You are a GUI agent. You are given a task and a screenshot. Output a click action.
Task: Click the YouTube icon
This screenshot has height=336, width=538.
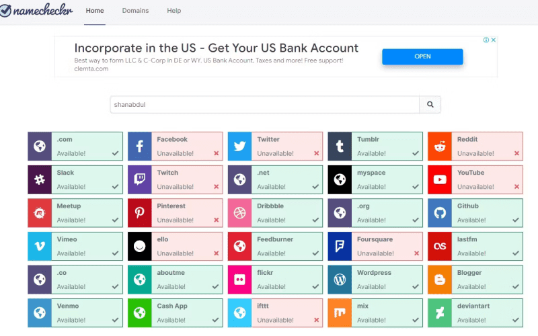(440, 179)
